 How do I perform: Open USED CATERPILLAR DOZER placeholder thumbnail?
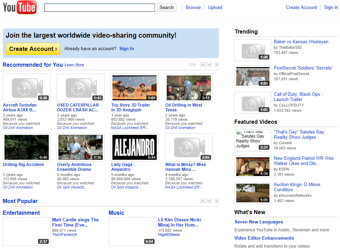pos(81,88)
